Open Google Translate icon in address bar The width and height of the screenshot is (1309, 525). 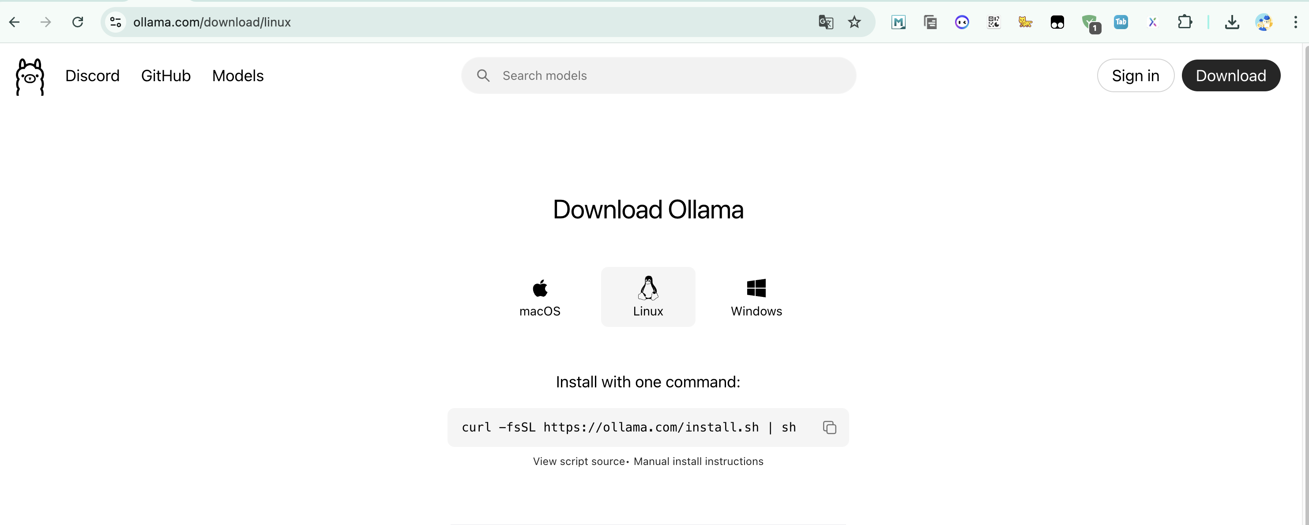click(826, 22)
